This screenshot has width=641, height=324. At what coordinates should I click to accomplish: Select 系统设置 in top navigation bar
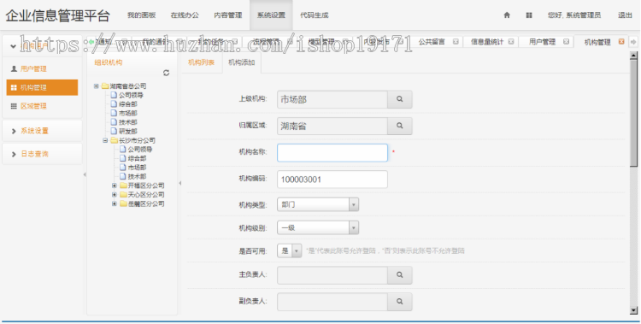(271, 15)
